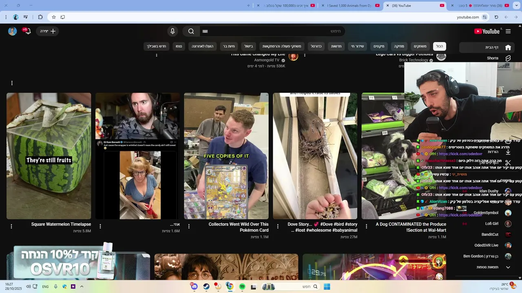Open the YouTube guide hamburger menu

coord(508,31)
